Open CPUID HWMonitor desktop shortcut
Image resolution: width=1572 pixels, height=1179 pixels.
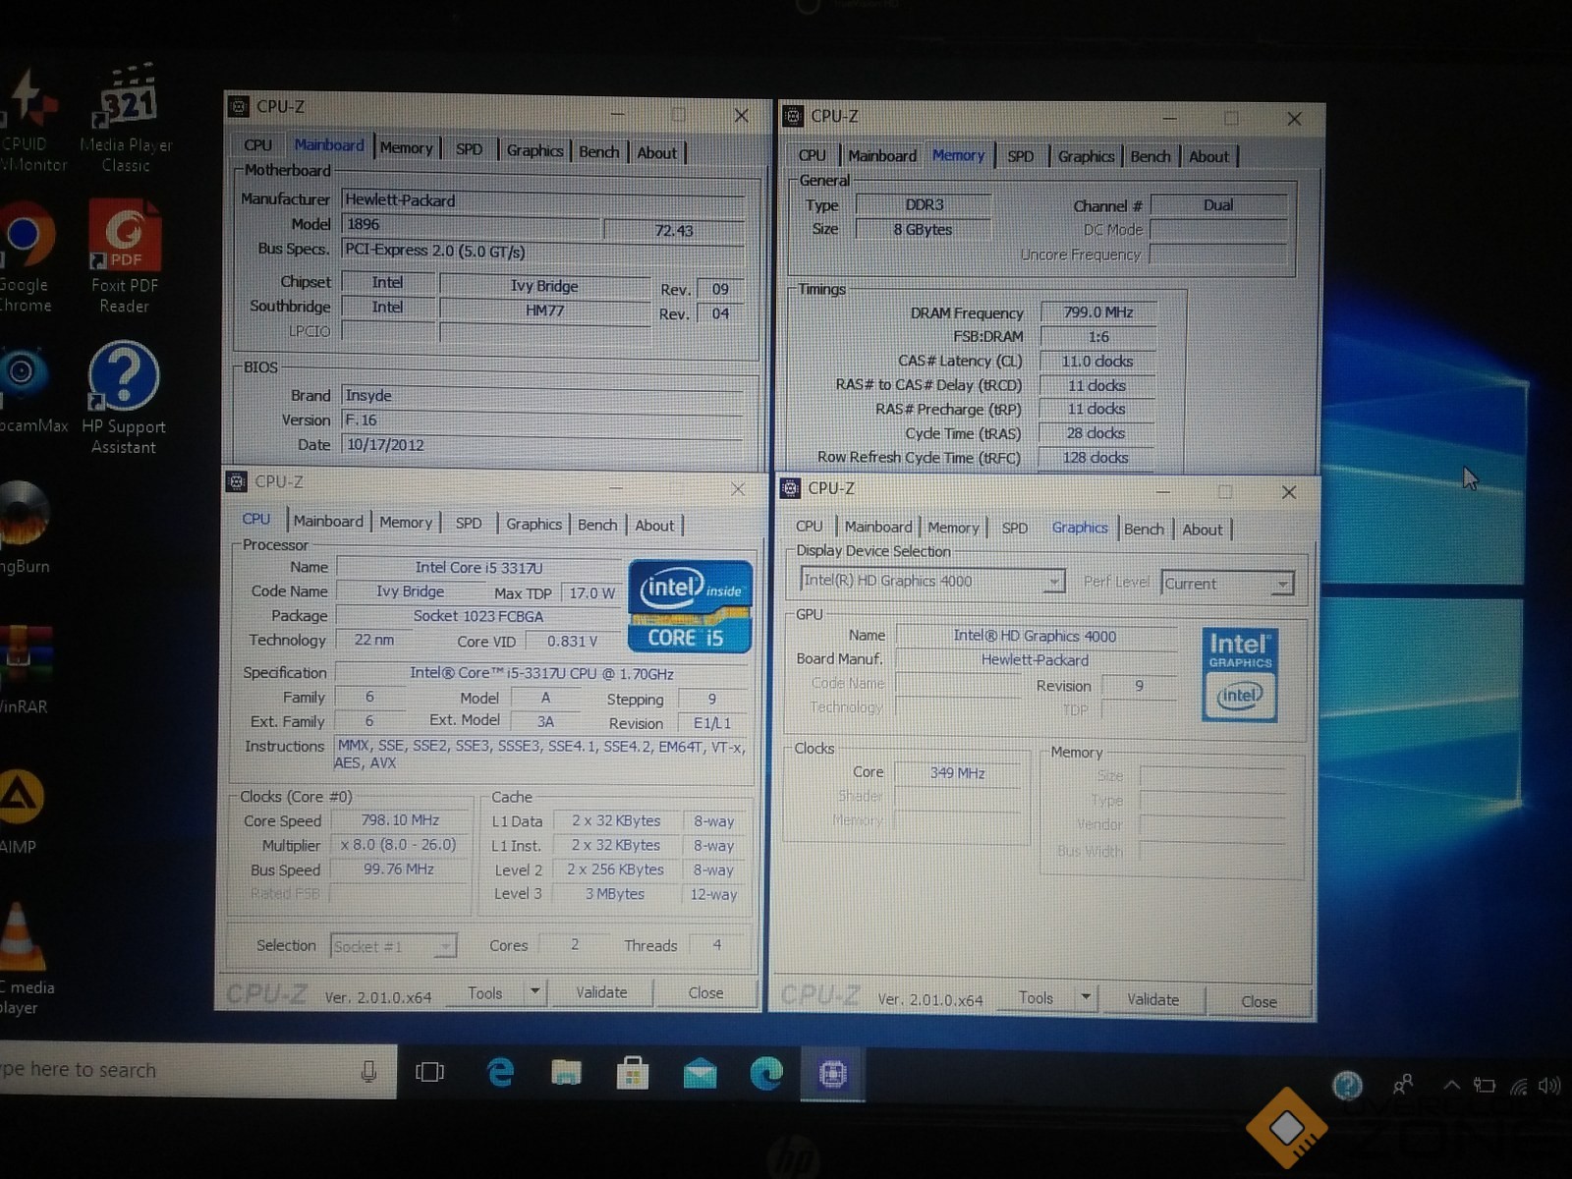tap(31, 120)
